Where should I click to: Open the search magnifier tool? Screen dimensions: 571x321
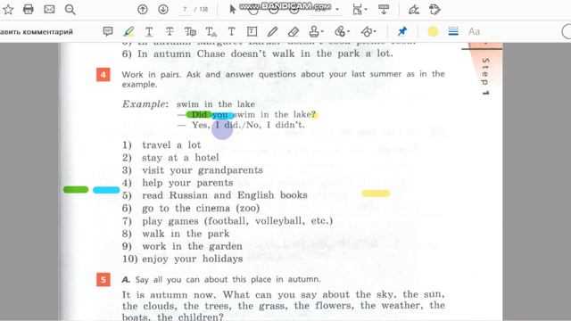click(70, 9)
